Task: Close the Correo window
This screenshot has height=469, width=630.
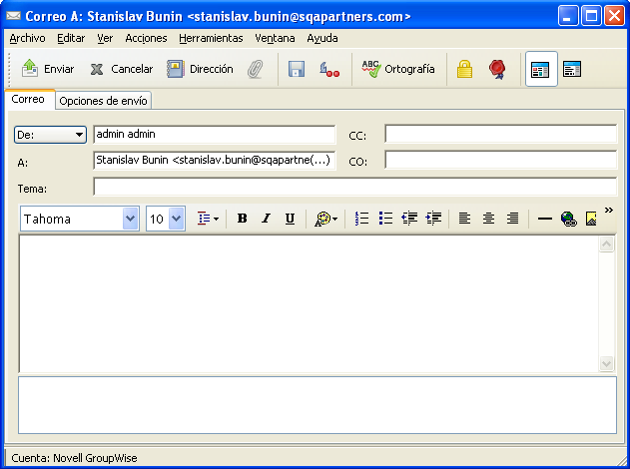Action: point(615,16)
